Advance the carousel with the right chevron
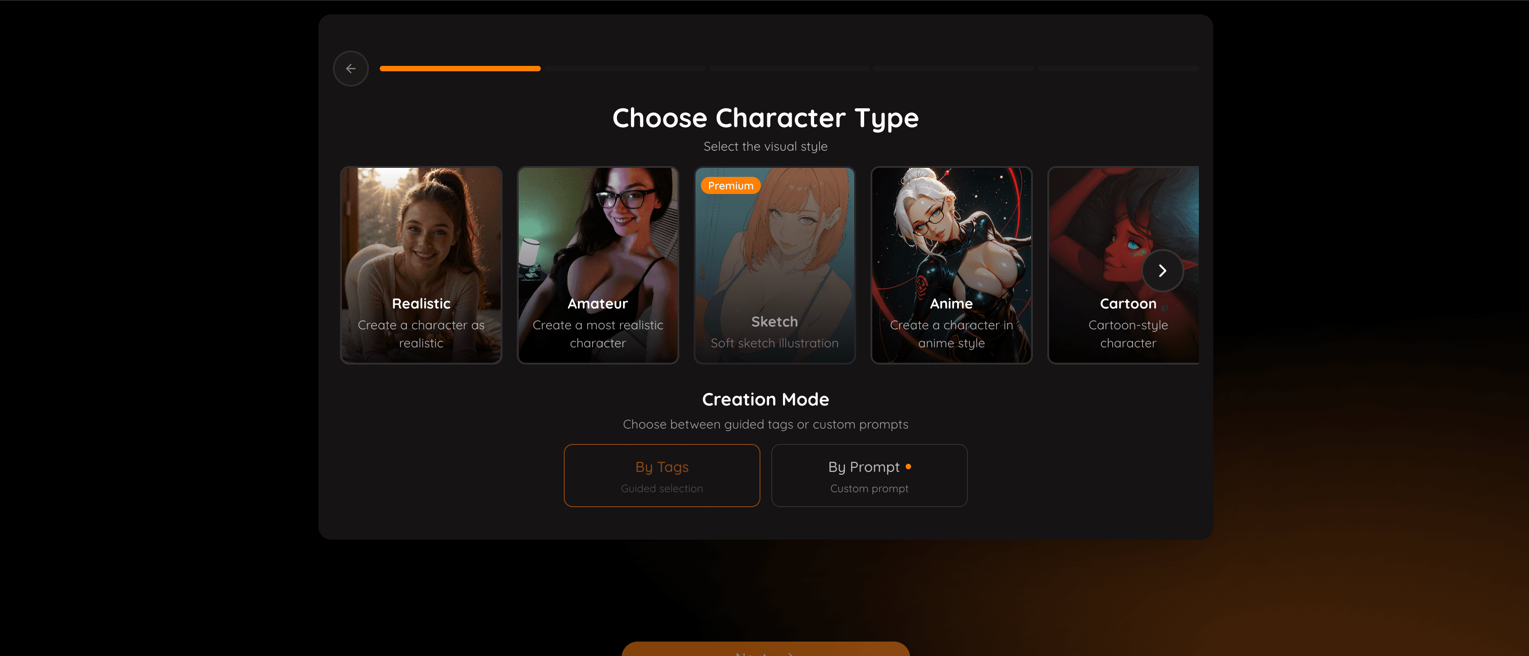1529x656 pixels. [x=1162, y=271]
